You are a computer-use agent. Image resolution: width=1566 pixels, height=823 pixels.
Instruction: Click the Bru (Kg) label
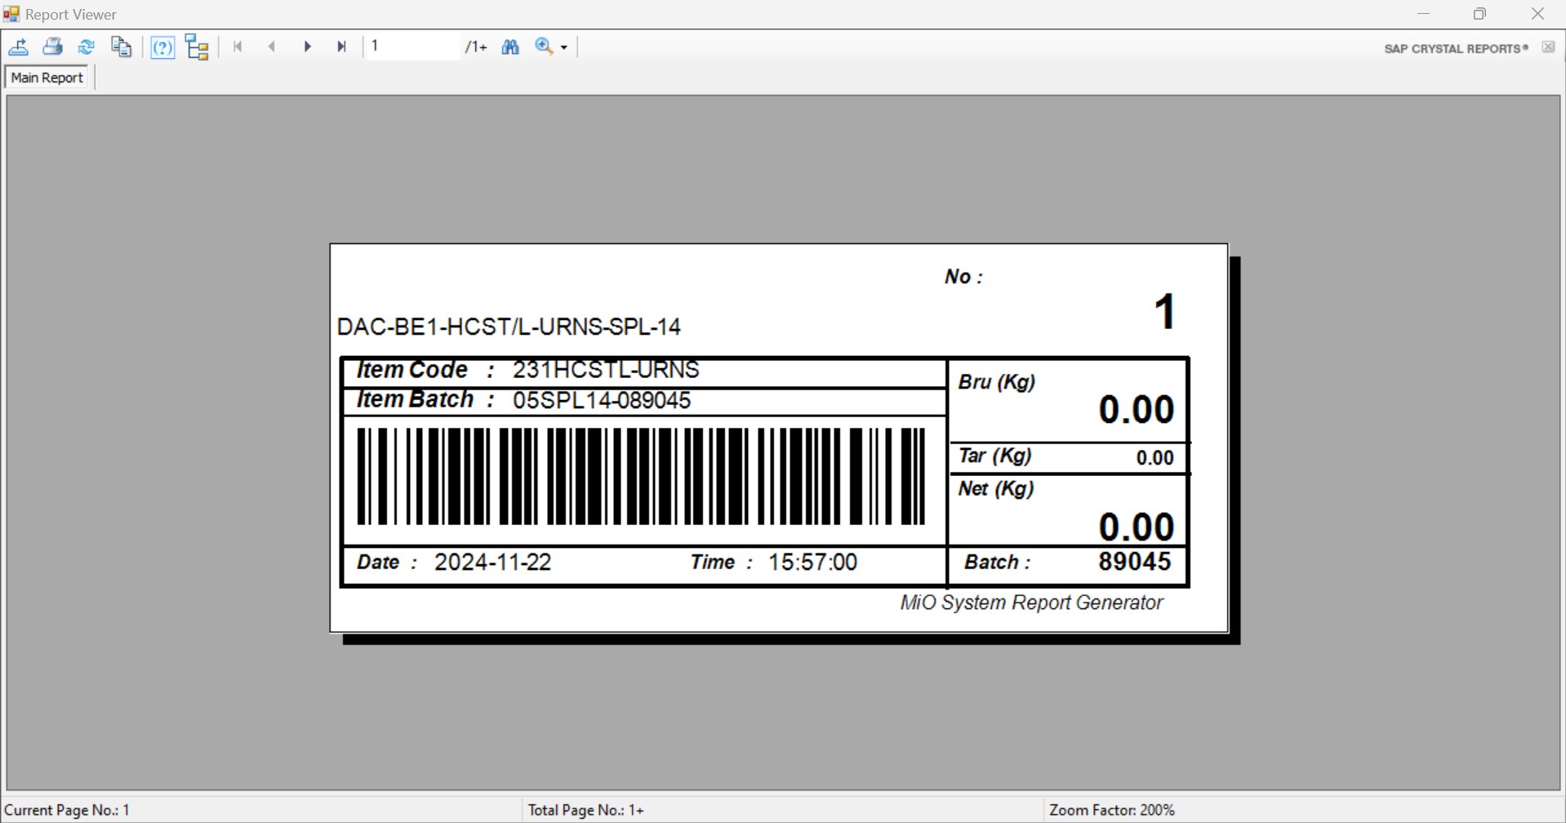[x=996, y=382]
